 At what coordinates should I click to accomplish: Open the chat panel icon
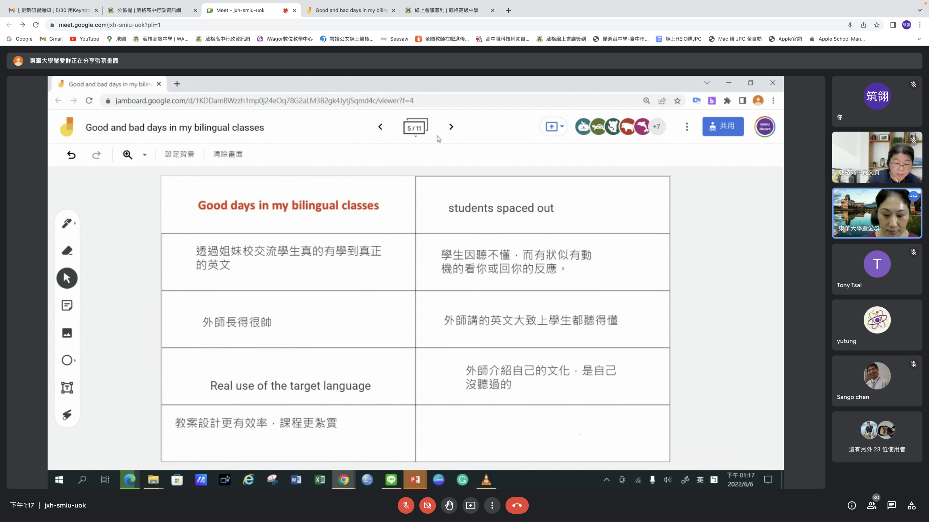(891, 505)
